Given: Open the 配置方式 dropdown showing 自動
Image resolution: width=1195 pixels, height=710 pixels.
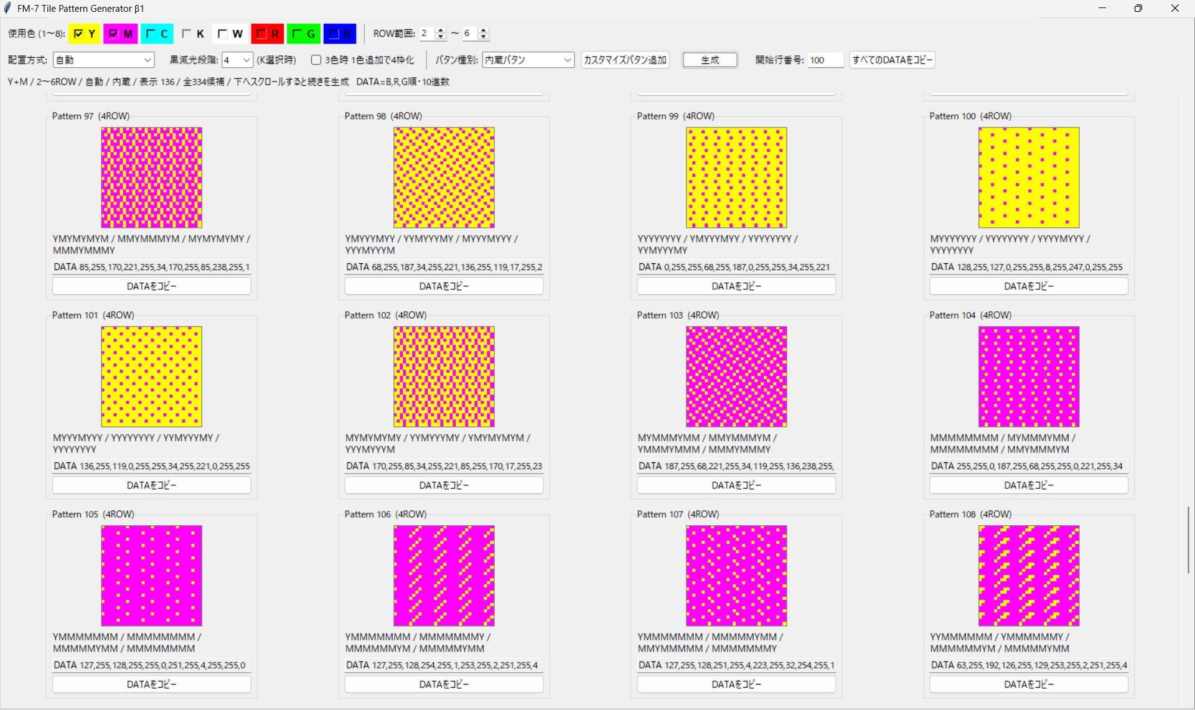Looking at the screenshot, I should tap(103, 60).
